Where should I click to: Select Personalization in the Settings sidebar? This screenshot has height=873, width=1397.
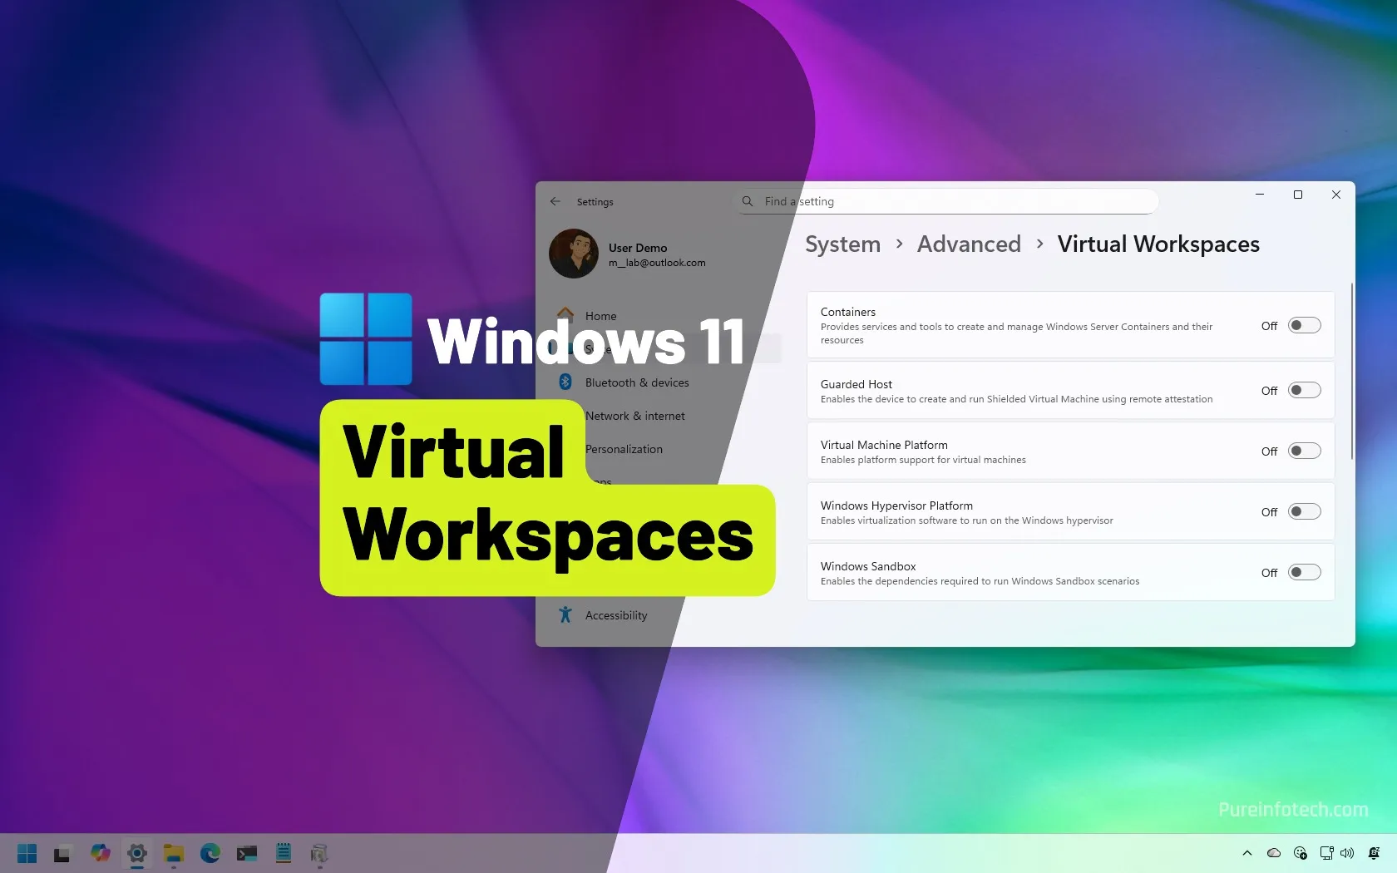(x=624, y=449)
